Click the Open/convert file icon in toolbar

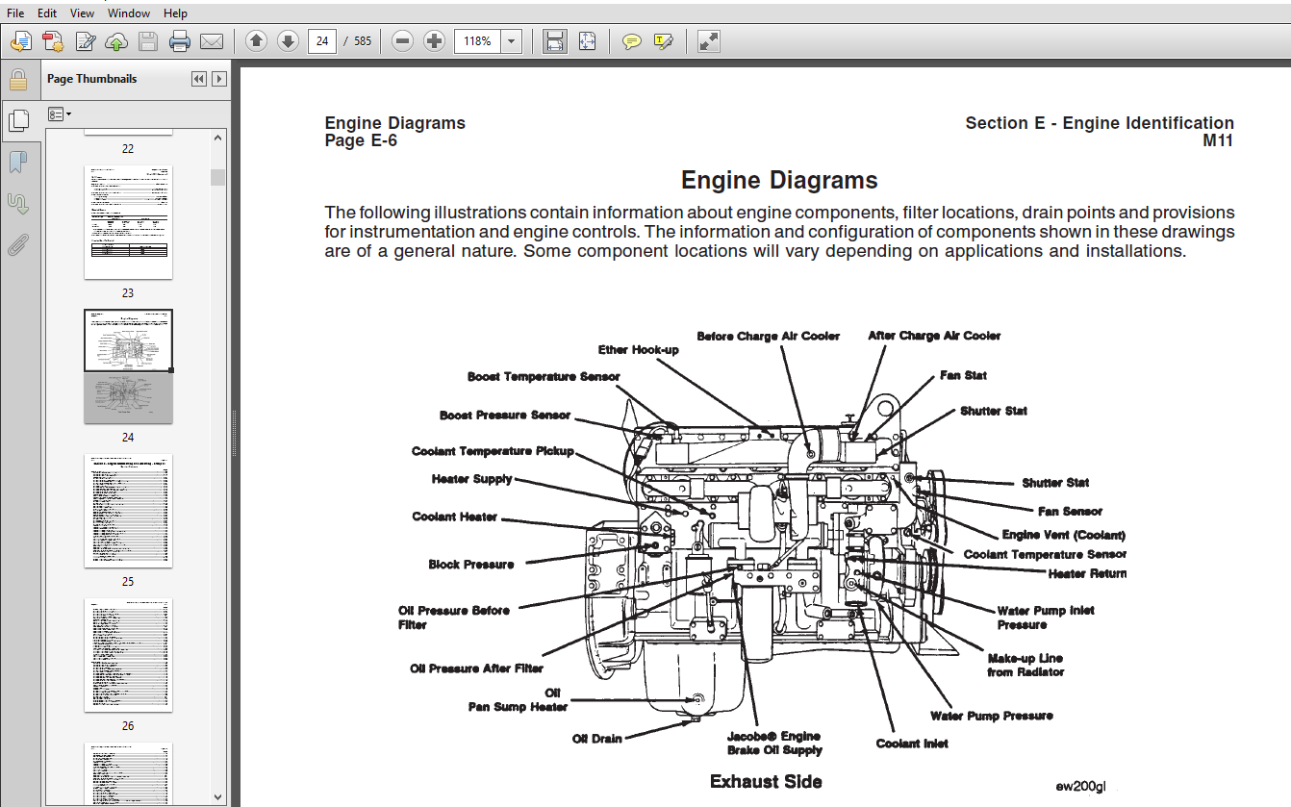[x=21, y=41]
